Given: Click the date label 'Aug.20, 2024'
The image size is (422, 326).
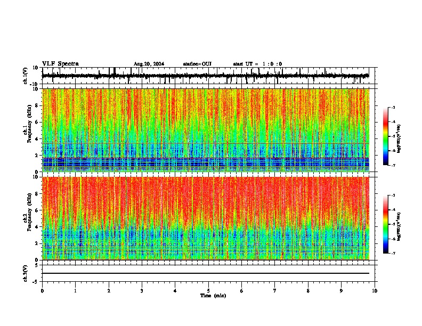Looking at the screenshot, I should click(x=149, y=64).
